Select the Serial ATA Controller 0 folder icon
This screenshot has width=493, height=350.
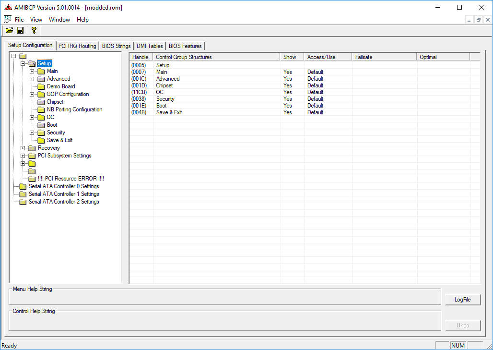click(23, 186)
